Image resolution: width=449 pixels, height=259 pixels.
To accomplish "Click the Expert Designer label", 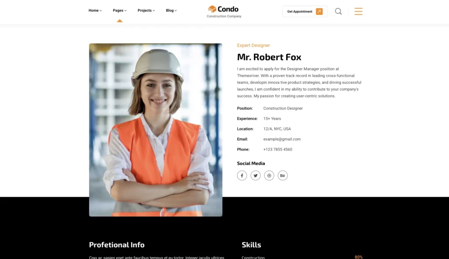I will click(253, 45).
